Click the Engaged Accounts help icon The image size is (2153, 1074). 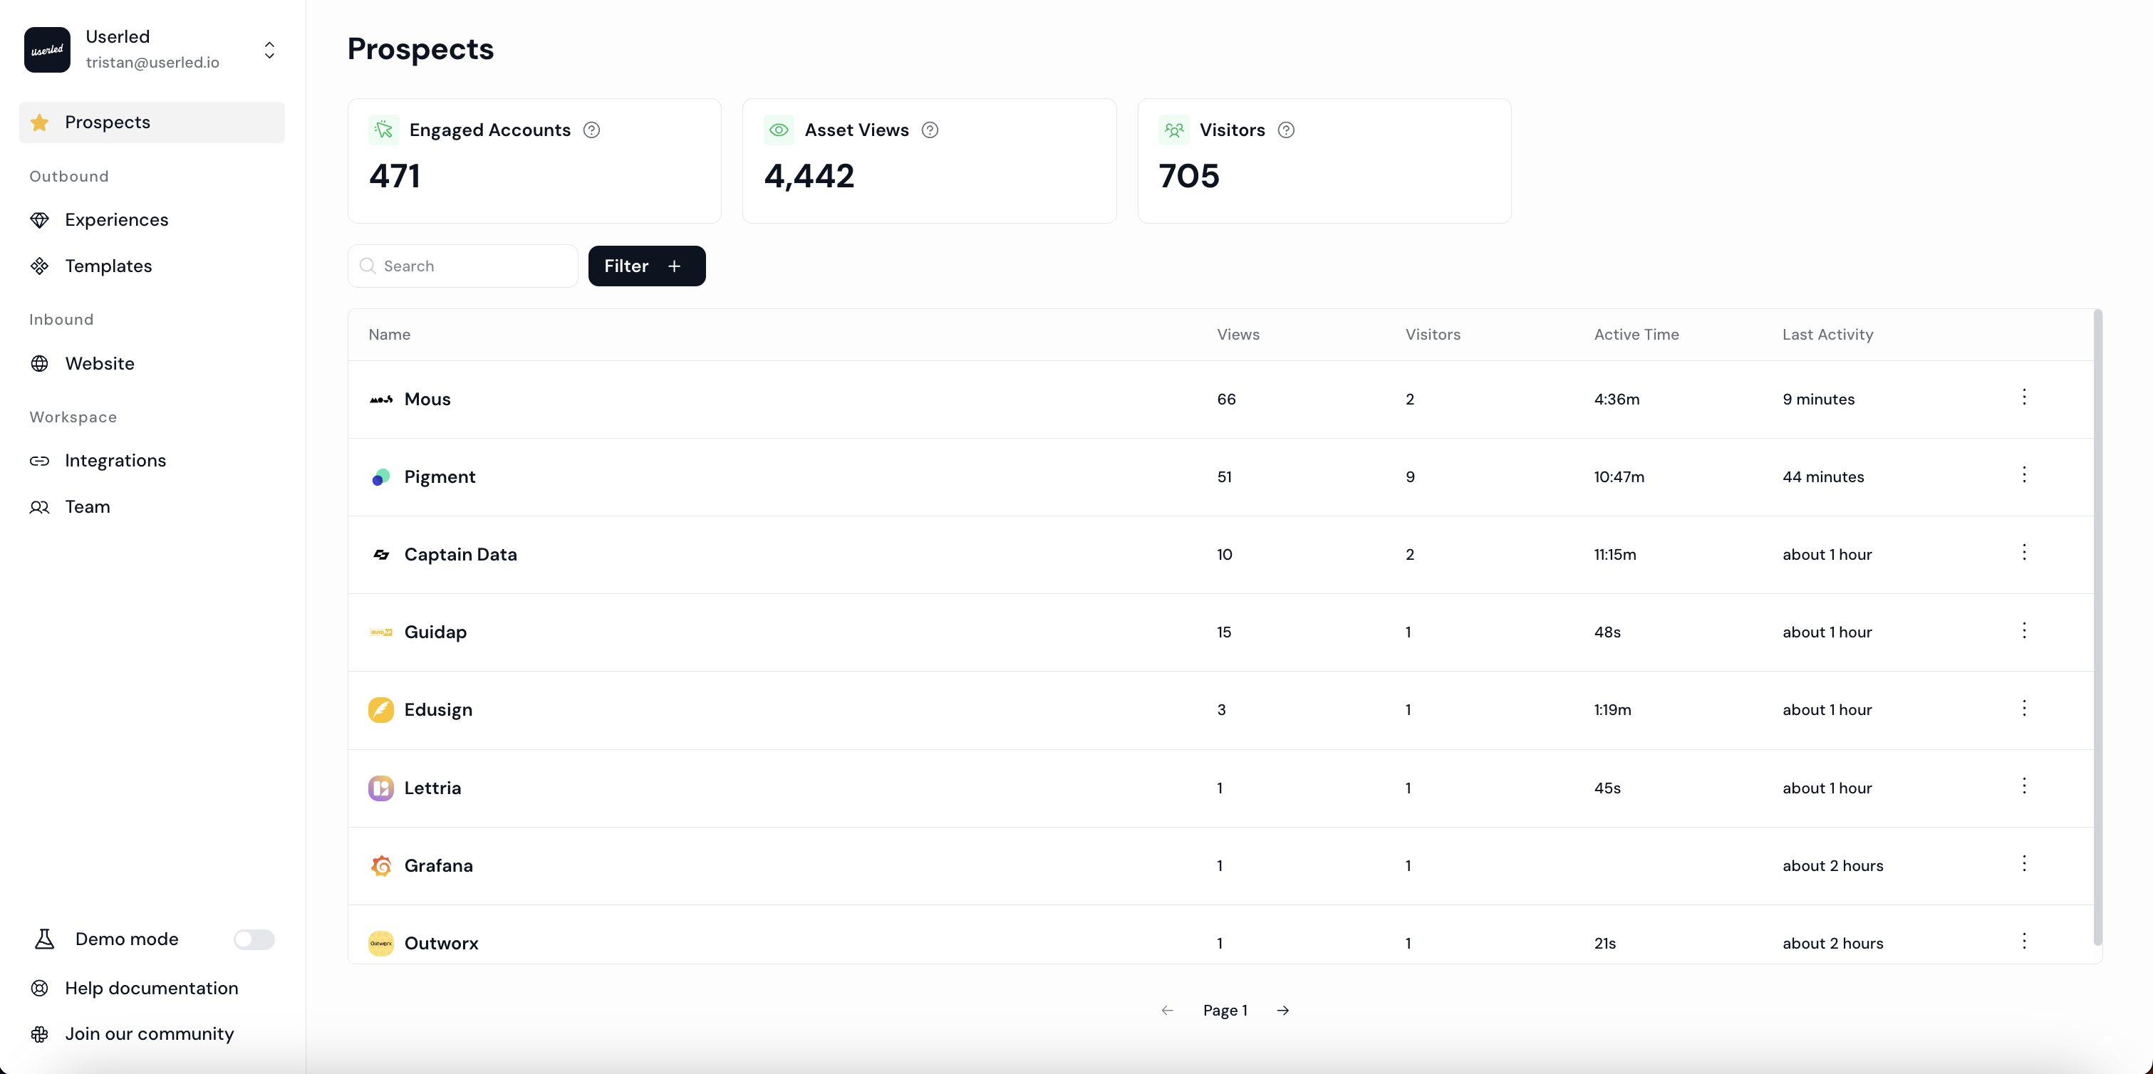coord(592,130)
